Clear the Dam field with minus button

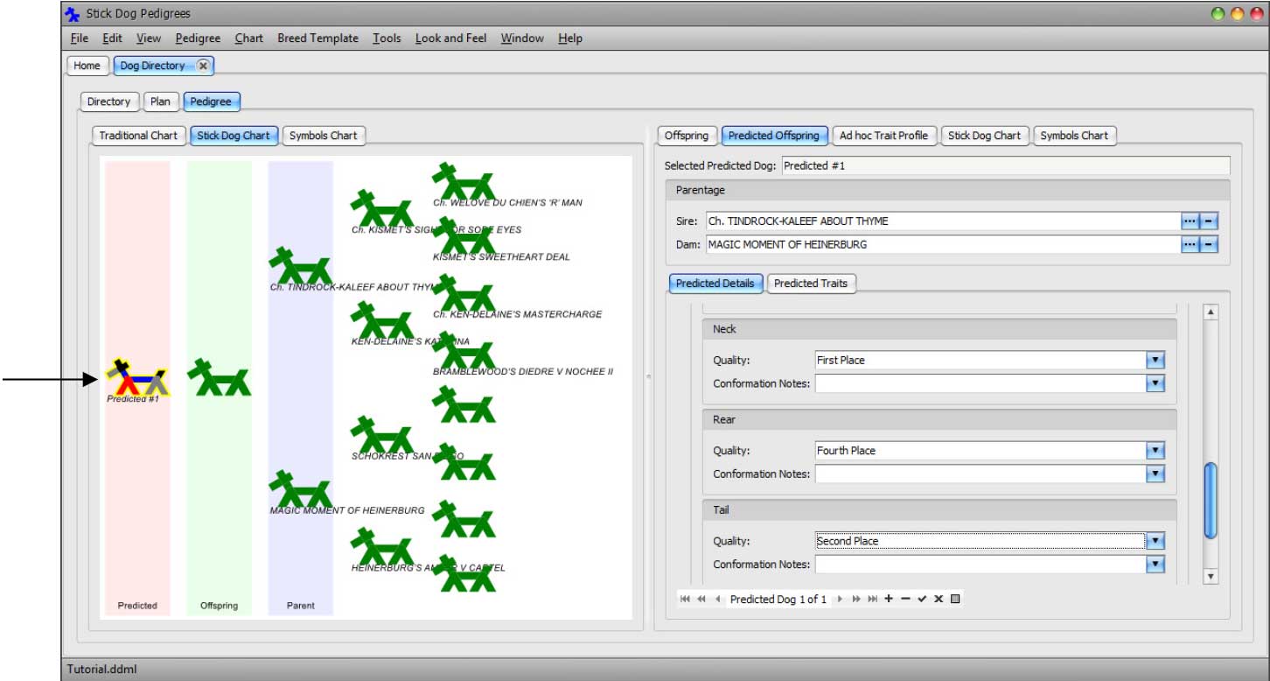coord(1209,245)
